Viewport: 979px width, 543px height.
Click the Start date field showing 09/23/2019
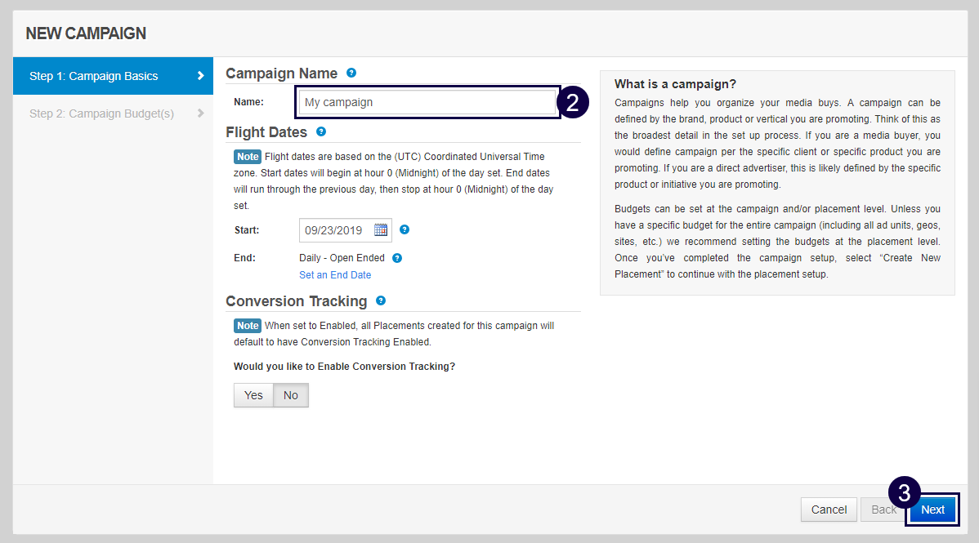[x=335, y=230]
